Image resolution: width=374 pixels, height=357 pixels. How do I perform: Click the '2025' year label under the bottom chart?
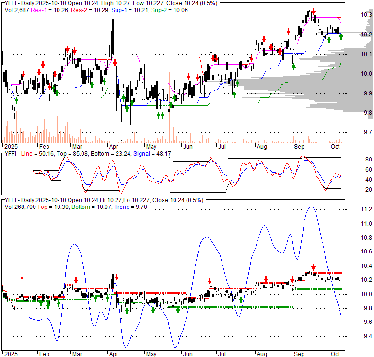coord(11,354)
